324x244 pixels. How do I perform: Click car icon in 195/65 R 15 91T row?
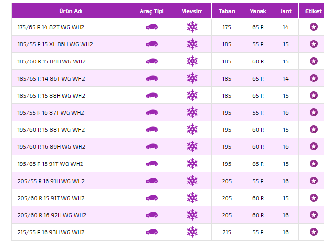point(152,163)
